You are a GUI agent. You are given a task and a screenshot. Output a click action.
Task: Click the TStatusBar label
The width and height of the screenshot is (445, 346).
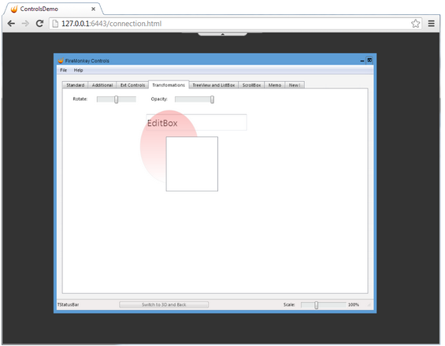click(68, 304)
